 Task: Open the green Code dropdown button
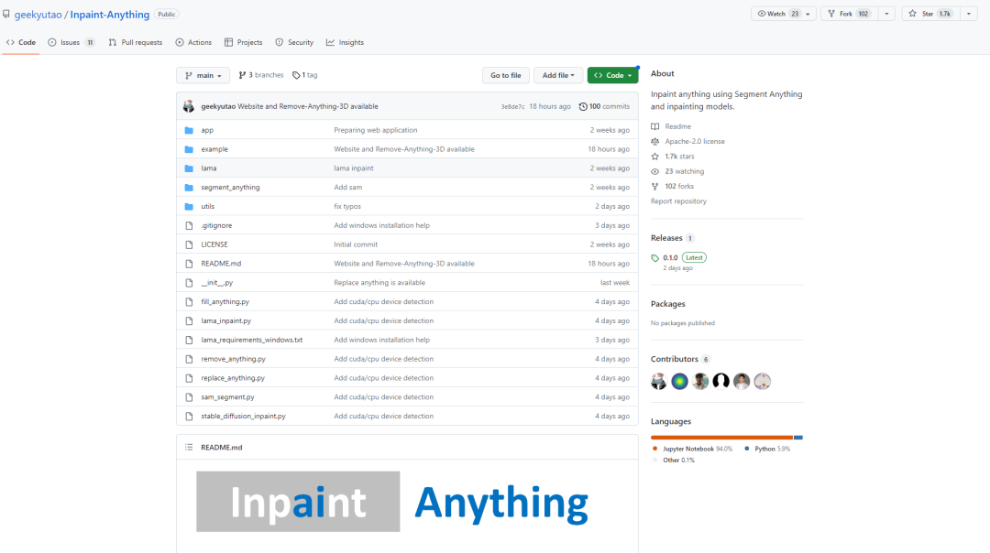[612, 75]
